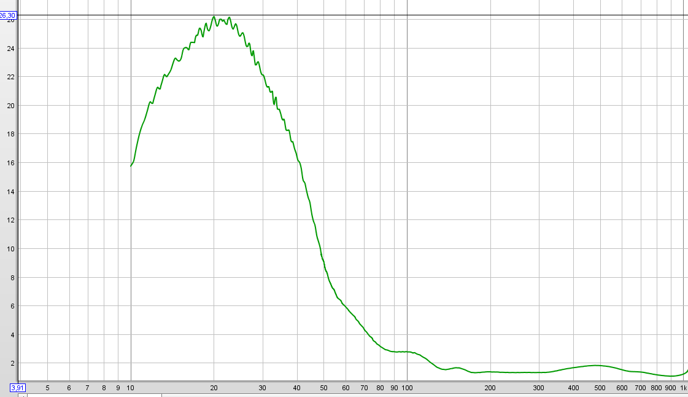Viewport: 688px width, 397px height.
Task: Click the 900 label on the frequency axis
Action: [670, 388]
